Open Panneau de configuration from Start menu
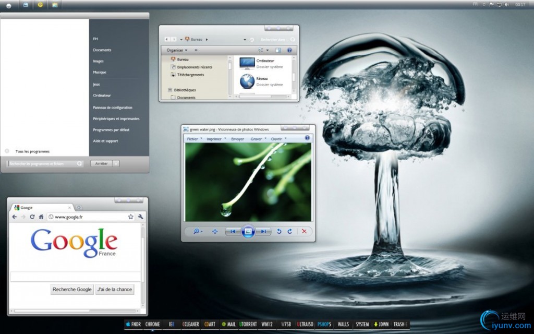This screenshot has width=534, height=334. point(113,108)
